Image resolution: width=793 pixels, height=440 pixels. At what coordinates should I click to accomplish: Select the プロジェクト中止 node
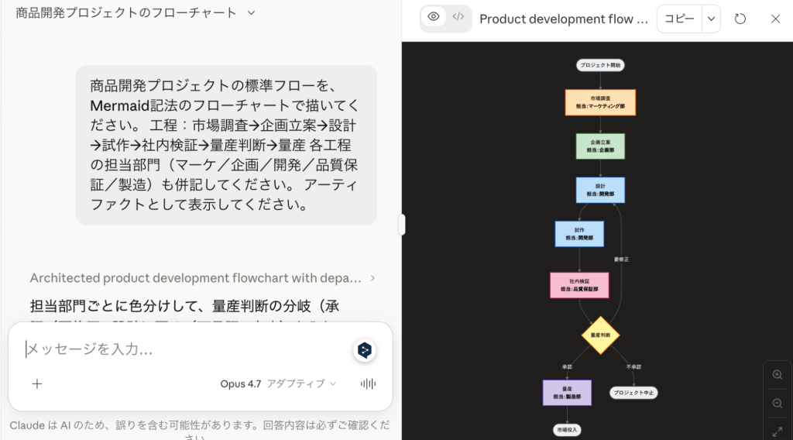tap(633, 393)
